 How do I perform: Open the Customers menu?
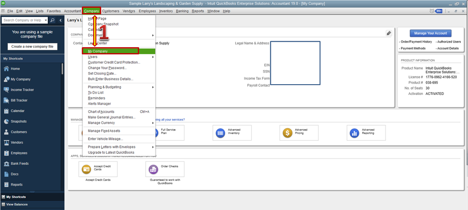(x=111, y=11)
